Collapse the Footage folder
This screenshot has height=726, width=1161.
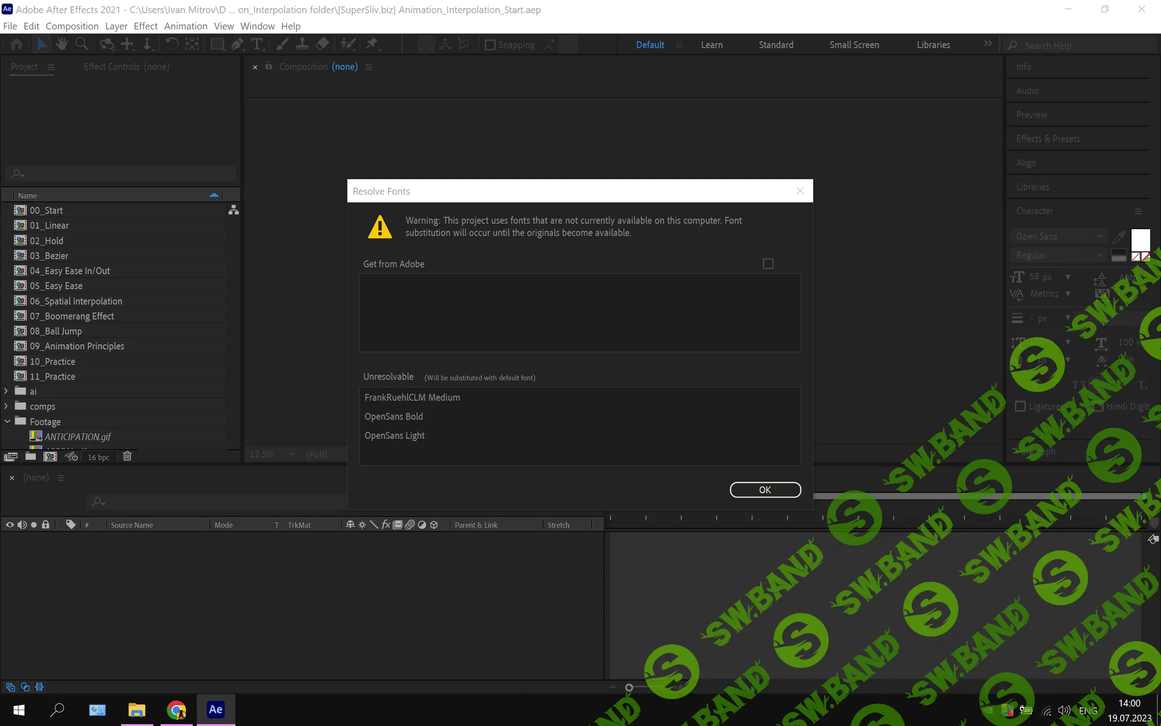point(7,422)
